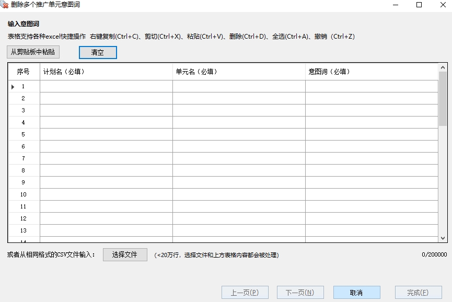Click scrollbar up arrow of the table
This screenshot has width=452, height=302.
(x=443, y=67)
